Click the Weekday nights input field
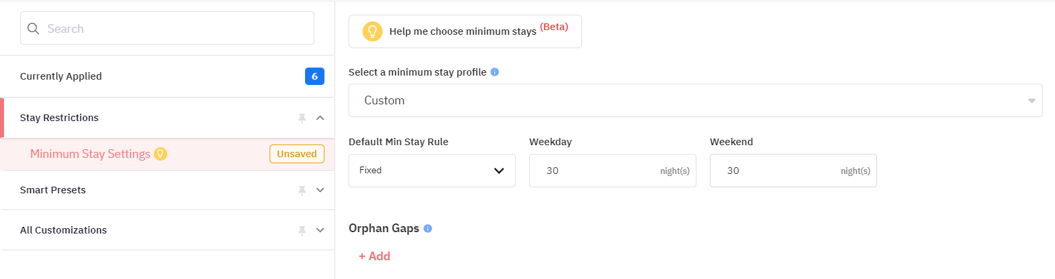The width and height of the screenshot is (1055, 279). [612, 171]
